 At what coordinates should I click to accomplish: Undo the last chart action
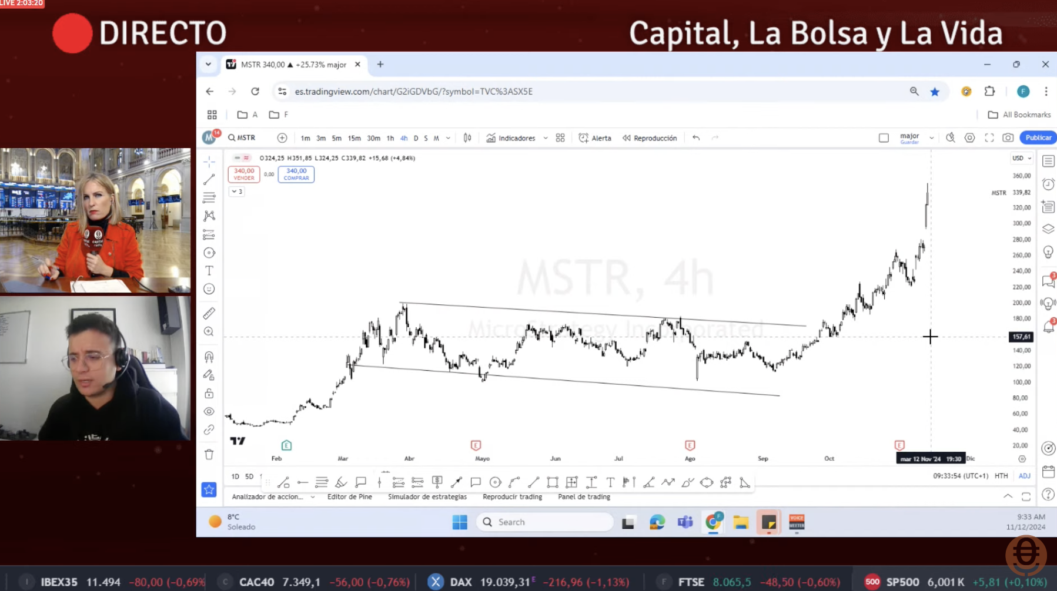tap(696, 137)
